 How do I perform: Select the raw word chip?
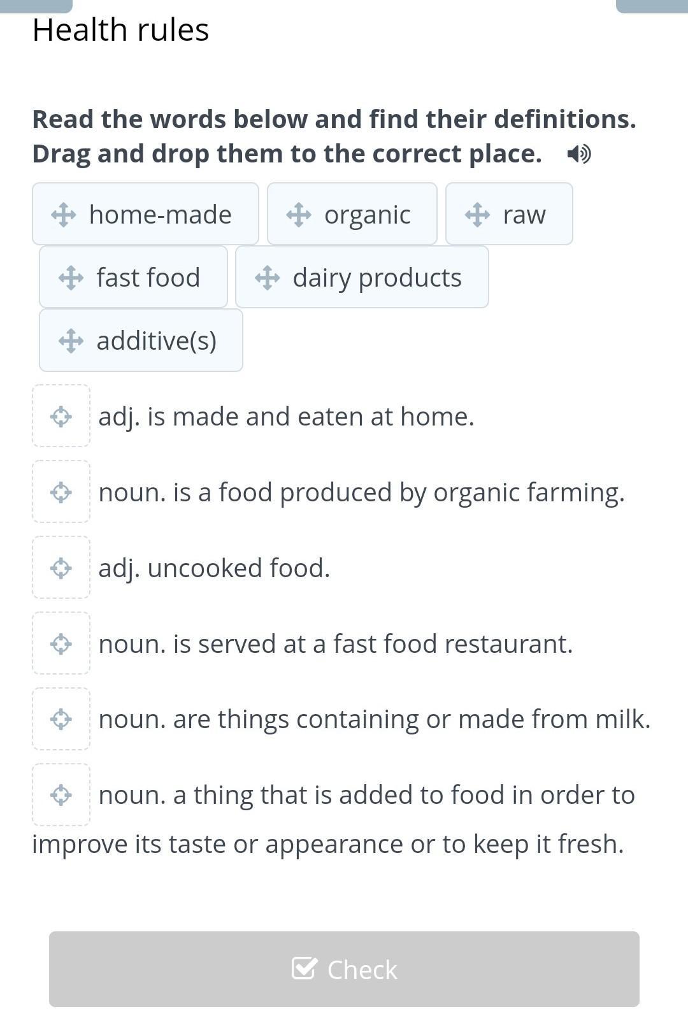click(x=509, y=214)
